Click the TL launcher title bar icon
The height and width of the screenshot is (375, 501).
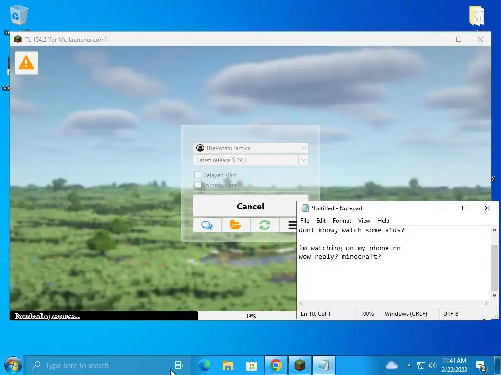(x=18, y=39)
